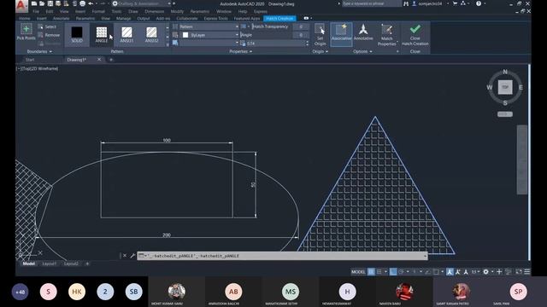Open the workspace switching gear in status bar
Image resolution: width=547 pixels, height=307 pixels.
click(485, 272)
